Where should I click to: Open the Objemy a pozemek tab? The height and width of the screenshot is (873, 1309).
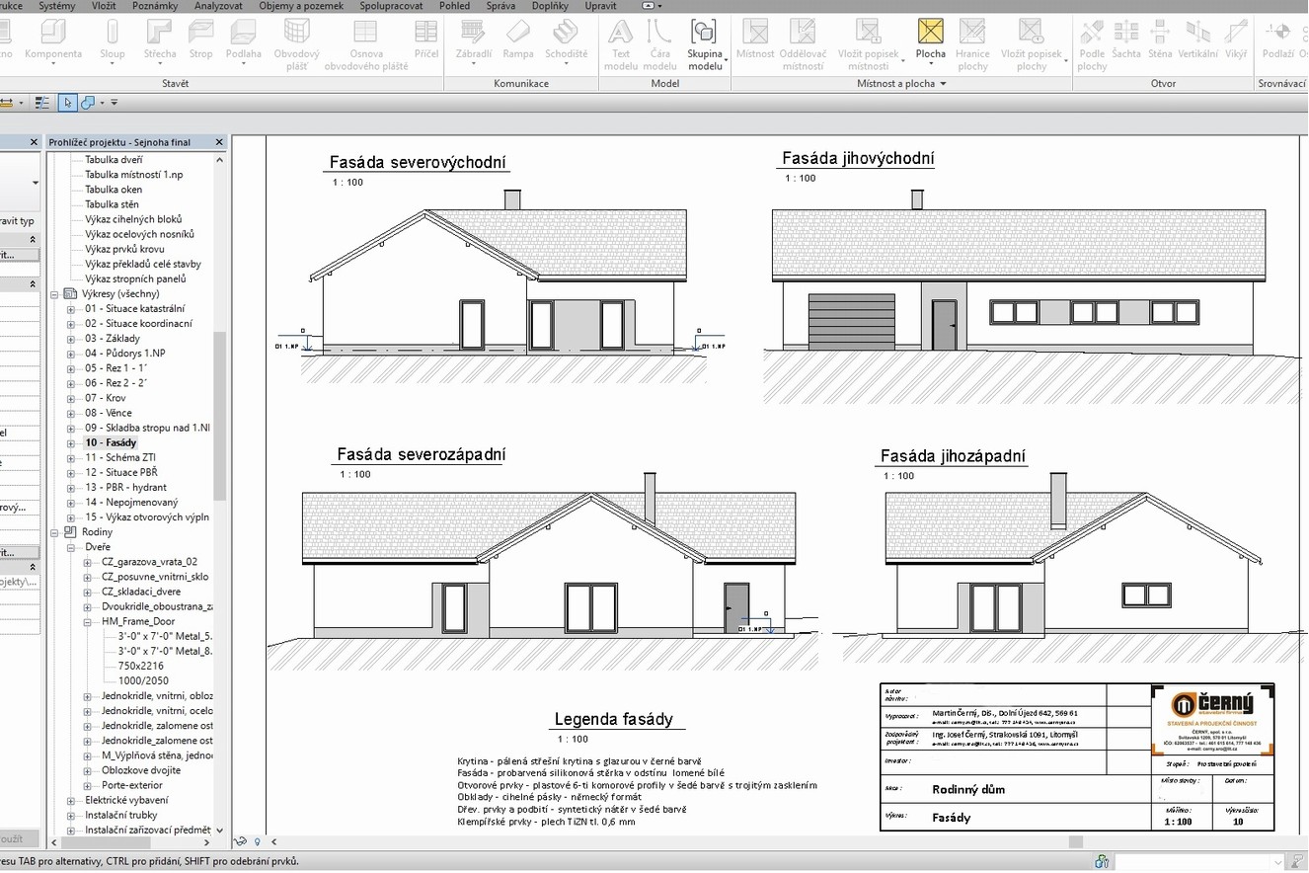(x=303, y=6)
